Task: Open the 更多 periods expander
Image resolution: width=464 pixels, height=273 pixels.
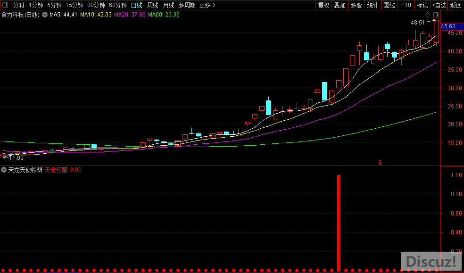Action: click(x=207, y=5)
